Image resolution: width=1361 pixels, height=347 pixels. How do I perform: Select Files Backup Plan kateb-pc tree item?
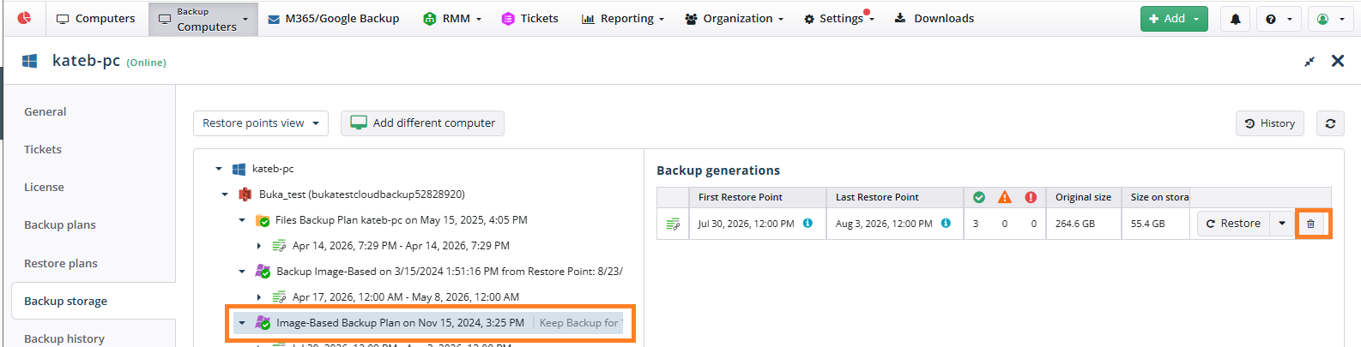[x=402, y=220]
